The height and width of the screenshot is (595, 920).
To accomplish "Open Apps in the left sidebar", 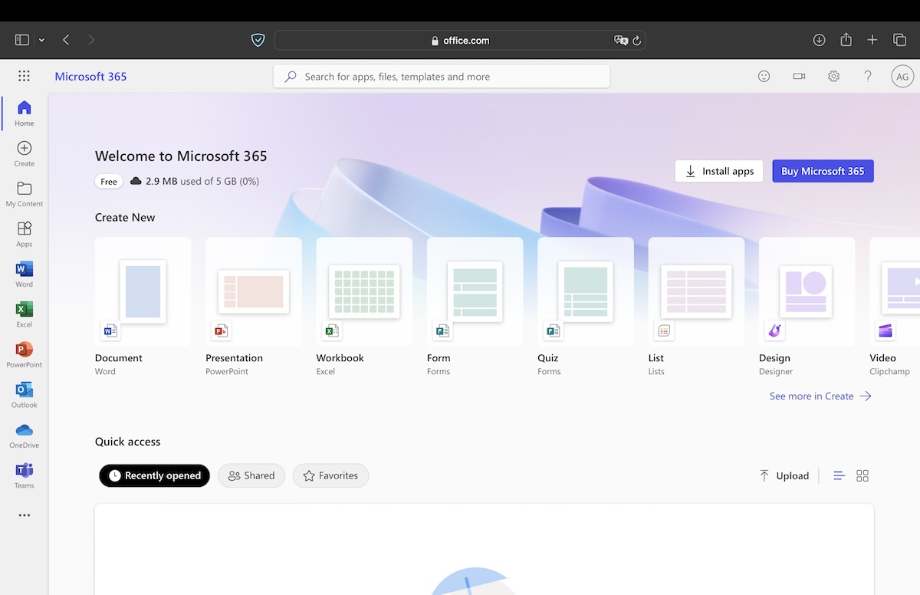I will (25, 234).
